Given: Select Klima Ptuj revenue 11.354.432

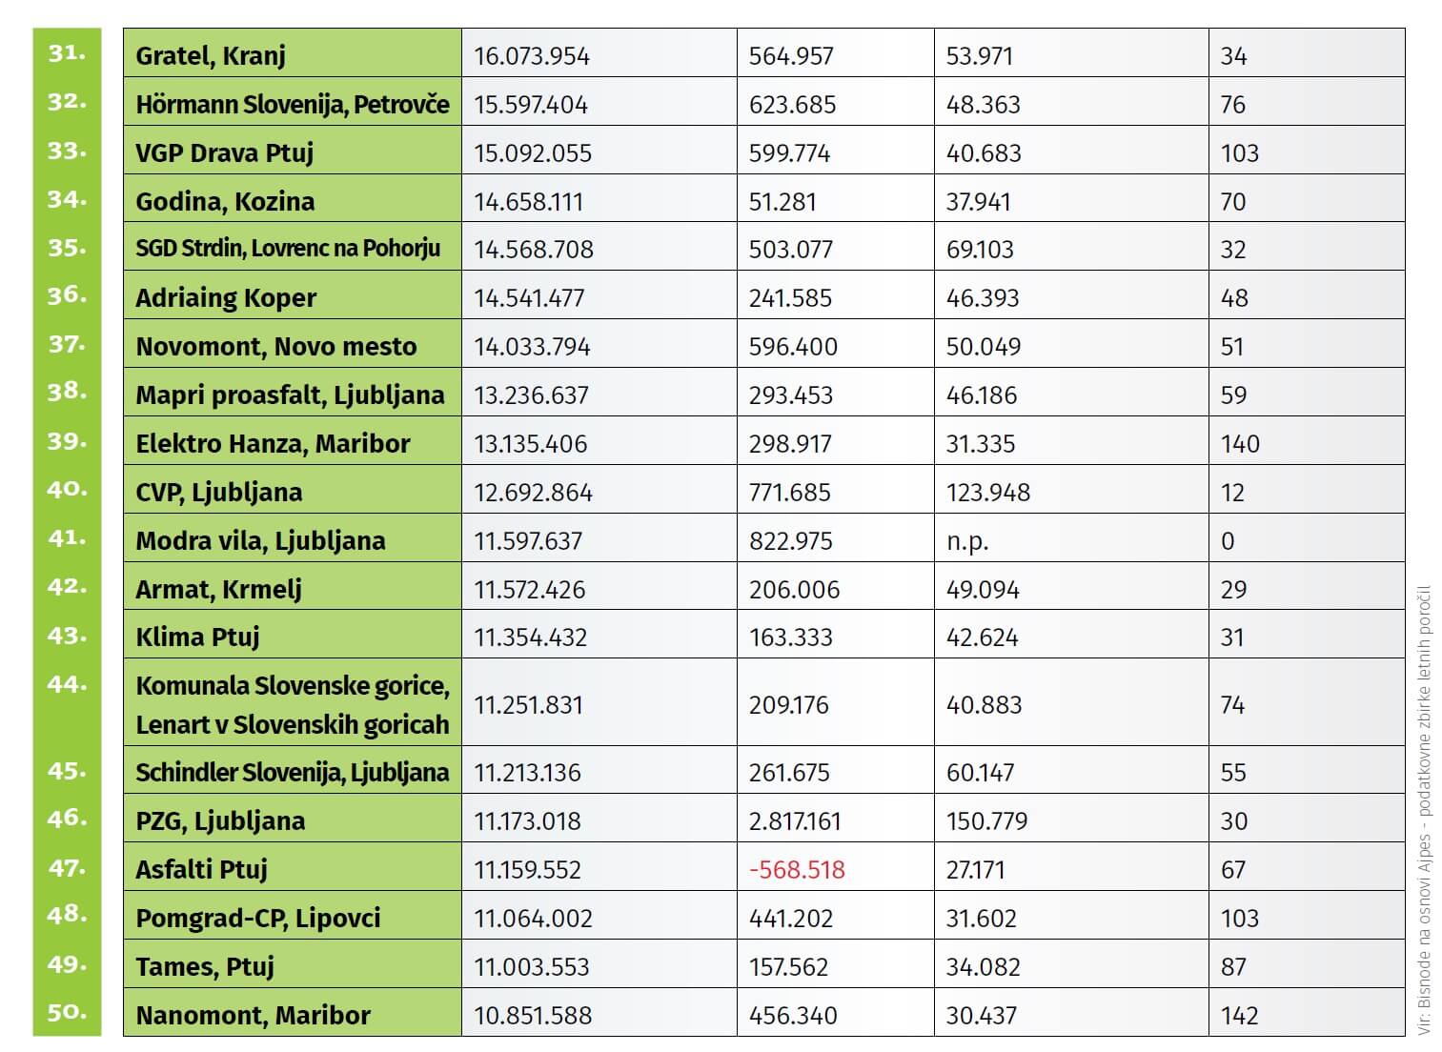Looking at the screenshot, I should [x=531, y=637].
